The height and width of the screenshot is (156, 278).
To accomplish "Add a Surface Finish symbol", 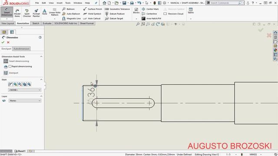I will tap(93, 9).
